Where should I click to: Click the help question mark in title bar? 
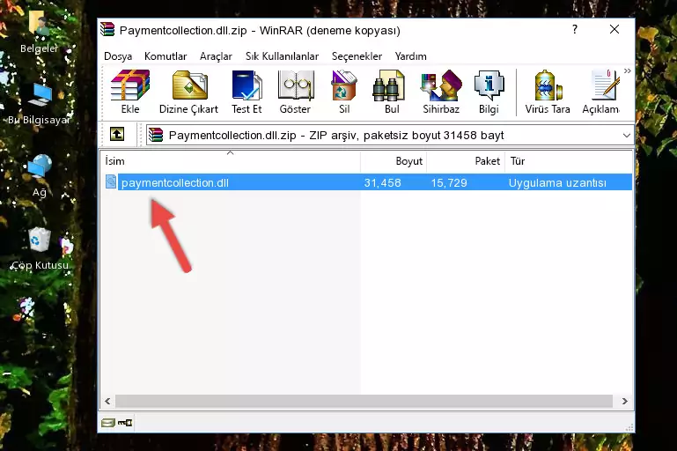[x=574, y=29]
